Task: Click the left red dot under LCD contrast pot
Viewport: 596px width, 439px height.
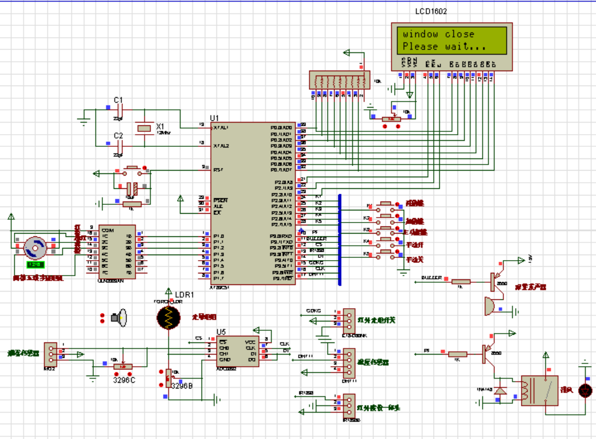Action: (384, 126)
